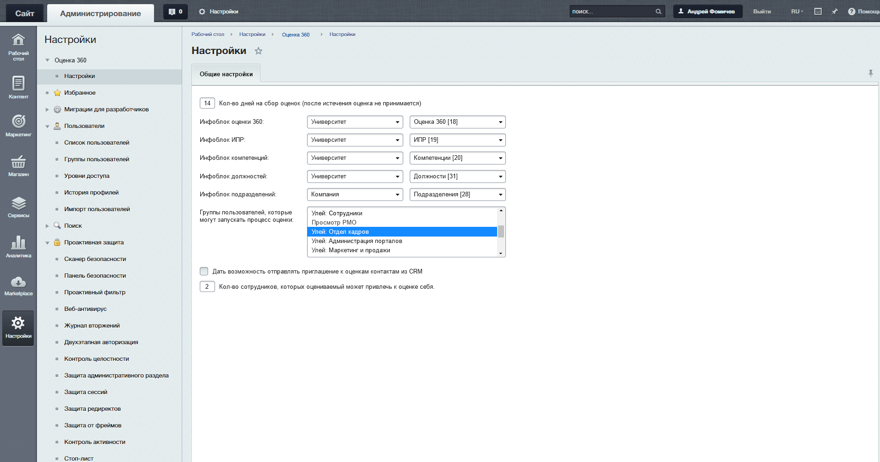Select the Общие настройки tab
Image resolution: width=880 pixels, height=462 pixels.
[226, 74]
